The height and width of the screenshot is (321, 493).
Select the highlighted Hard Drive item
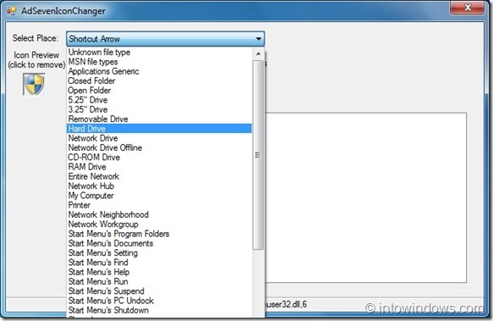click(x=160, y=129)
